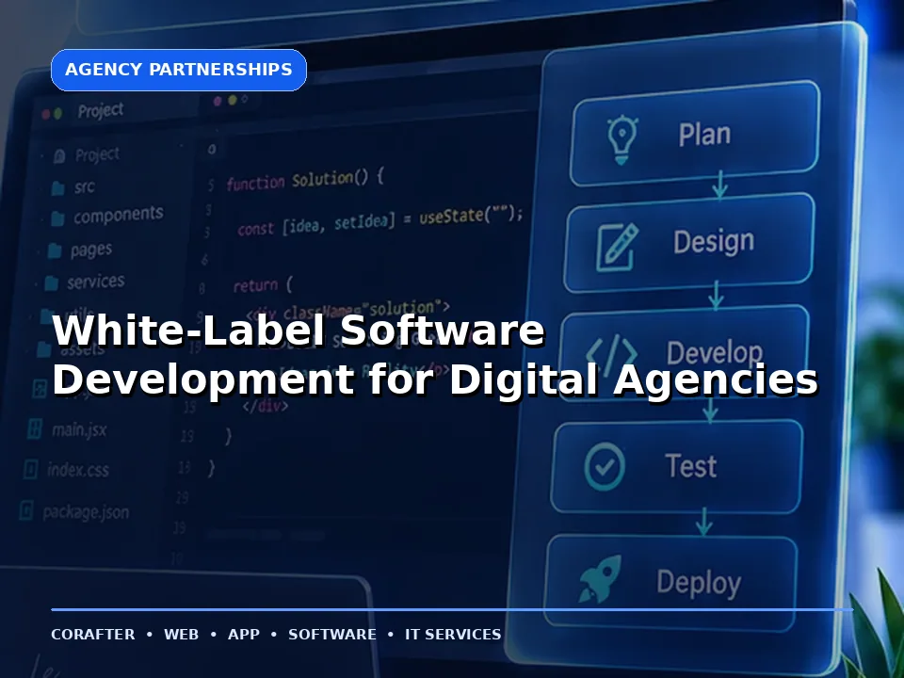Click the services folder icon

pos(51,283)
